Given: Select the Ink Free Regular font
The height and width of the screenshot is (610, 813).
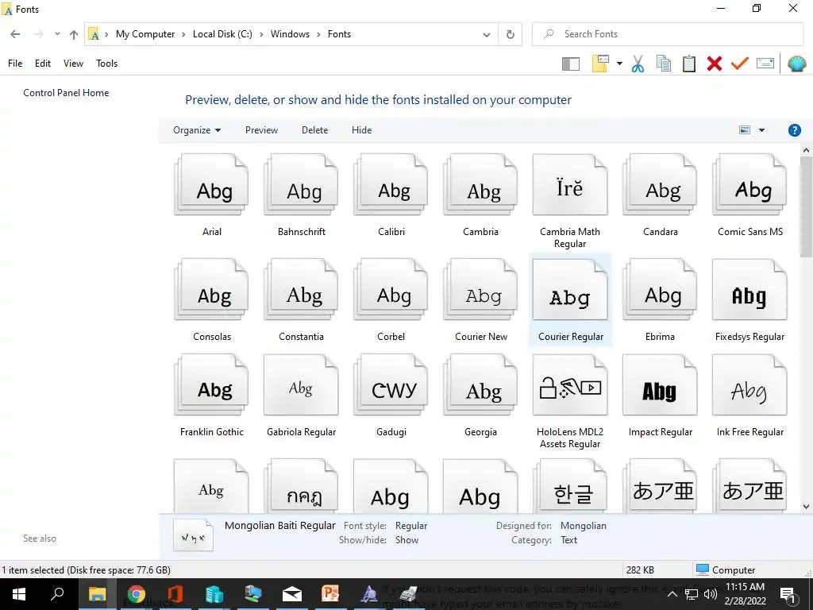Looking at the screenshot, I should coord(749,396).
